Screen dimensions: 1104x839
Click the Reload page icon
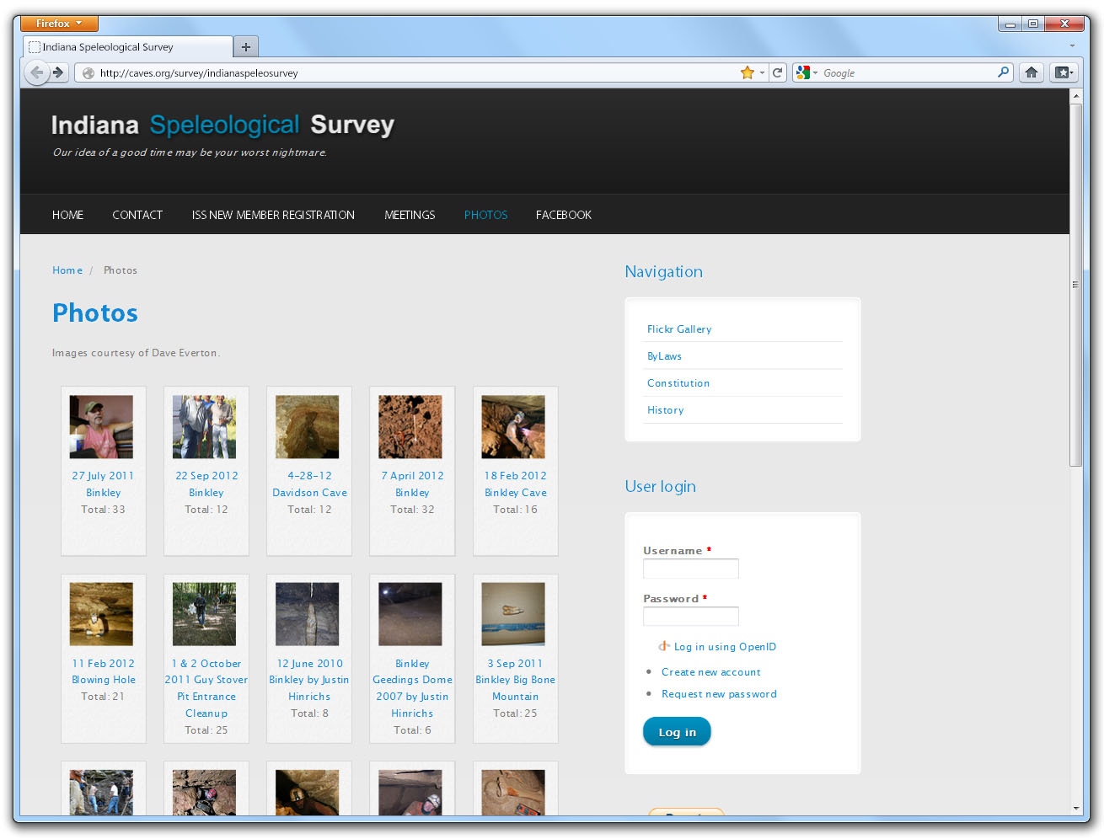coord(778,72)
